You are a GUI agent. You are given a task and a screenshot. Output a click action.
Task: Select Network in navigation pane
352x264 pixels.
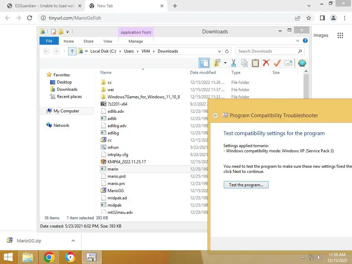click(x=61, y=125)
